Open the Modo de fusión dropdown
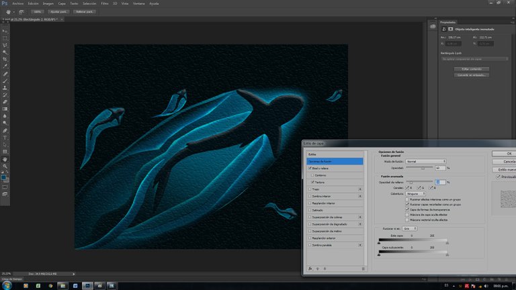This screenshot has height=290, width=516. (x=425, y=161)
